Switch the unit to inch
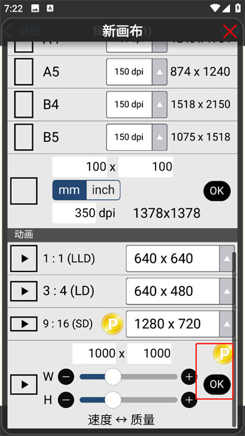Viewport: 245px width, 436px height. [x=103, y=190]
